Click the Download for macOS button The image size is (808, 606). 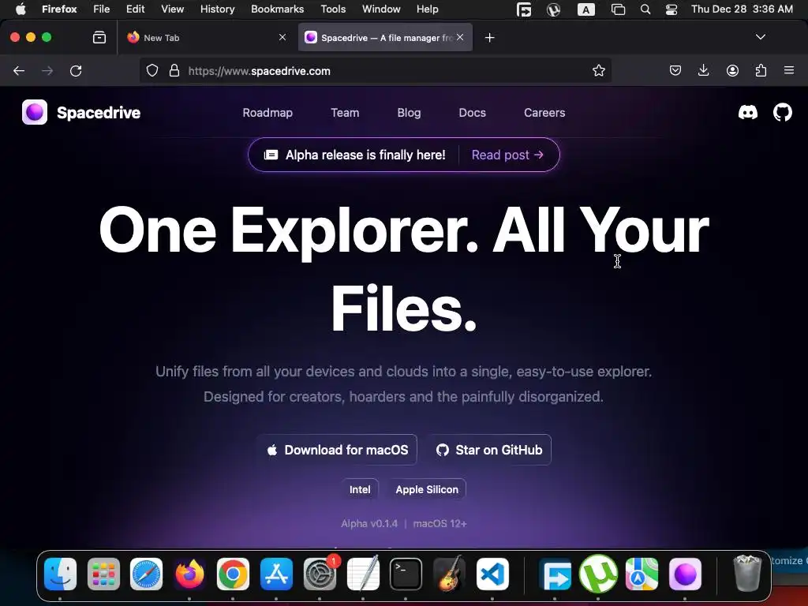tap(337, 450)
